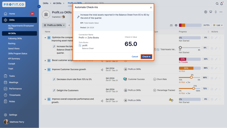Open Cockpit in sidebar
Viewport: 227px width, 128px height.
[12, 64]
